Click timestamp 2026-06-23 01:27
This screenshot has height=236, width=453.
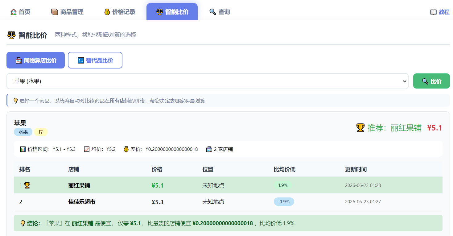click(363, 202)
